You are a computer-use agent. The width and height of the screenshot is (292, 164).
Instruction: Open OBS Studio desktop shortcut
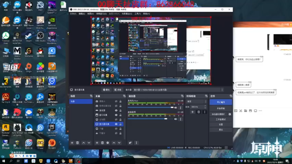click(x=40, y=37)
